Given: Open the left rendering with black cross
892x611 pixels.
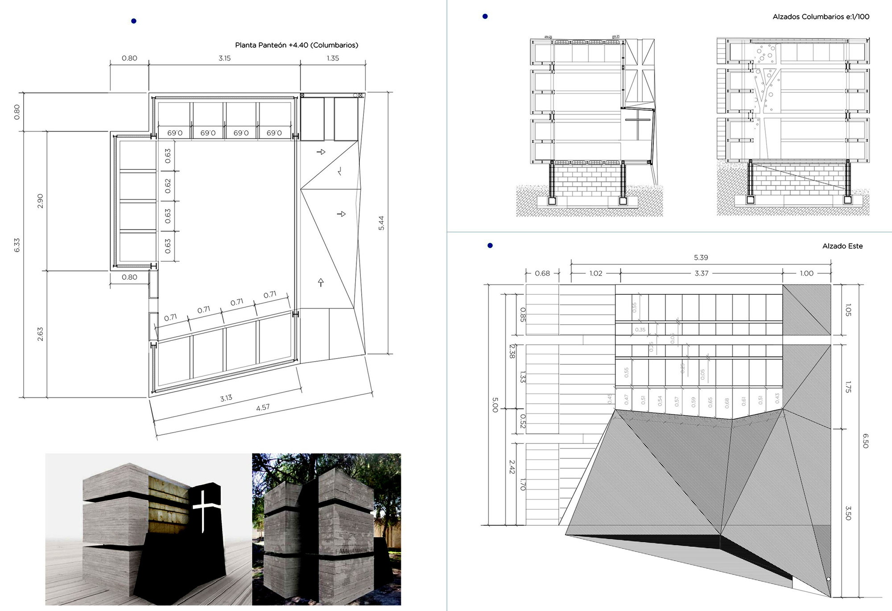Looking at the screenshot, I should coord(149,529).
